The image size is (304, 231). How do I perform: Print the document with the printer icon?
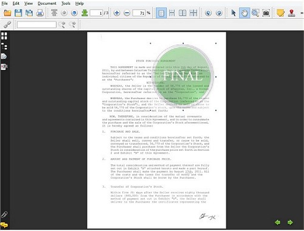(x=40, y=13)
